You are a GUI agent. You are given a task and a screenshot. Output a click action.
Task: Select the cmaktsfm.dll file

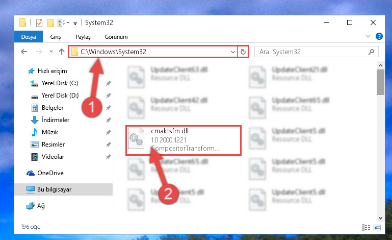(184, 140)
